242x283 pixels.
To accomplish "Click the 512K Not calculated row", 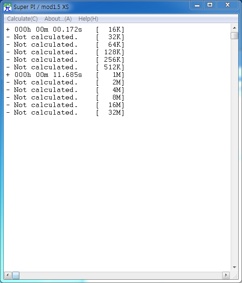I will click(x=65, y=67).
